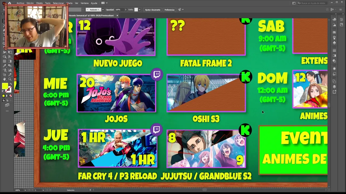Click the Preferencias button
This screenshot has height=194, width=346.
pos(169,10)
